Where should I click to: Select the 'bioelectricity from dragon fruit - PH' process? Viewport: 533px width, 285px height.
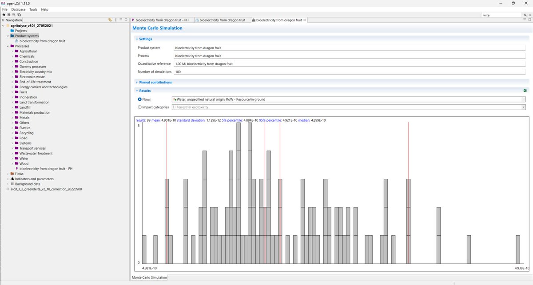coord(46,169)
